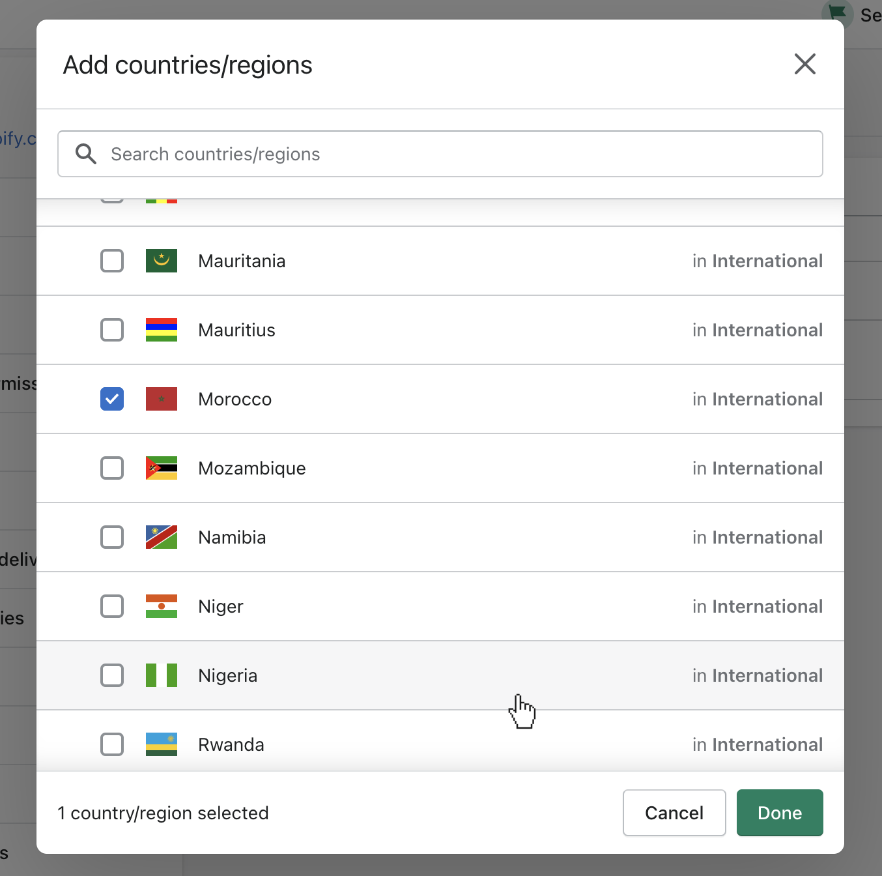
Task: Click the Done button
Action: pyautogui.click(x=779, y=813)
